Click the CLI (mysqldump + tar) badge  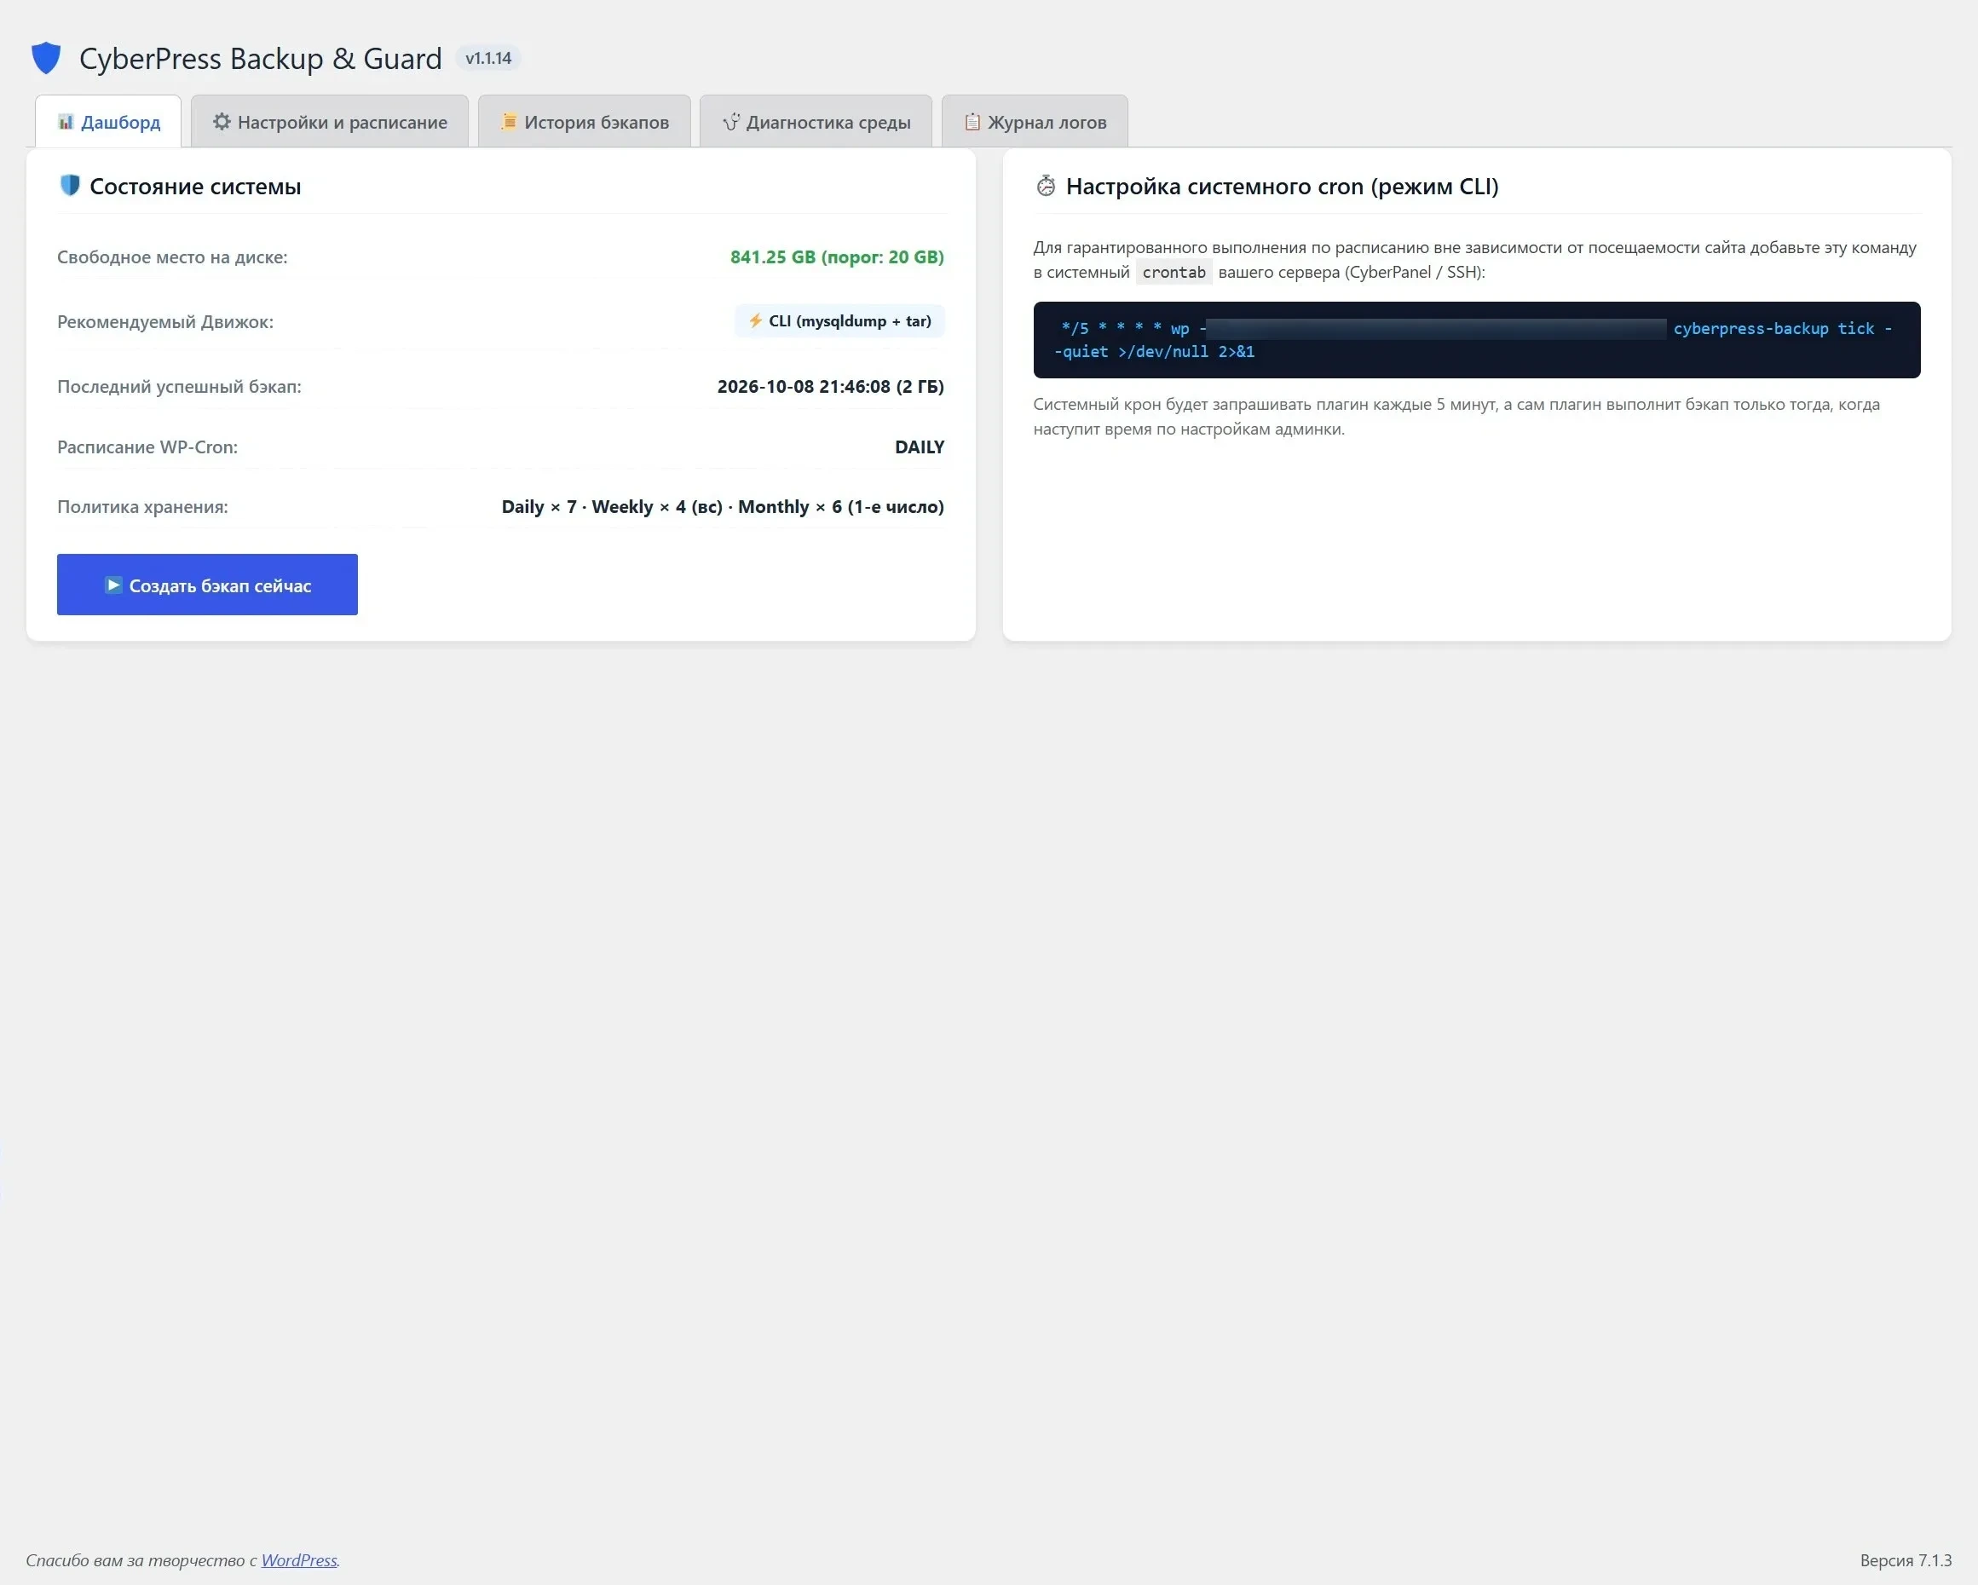839,321
